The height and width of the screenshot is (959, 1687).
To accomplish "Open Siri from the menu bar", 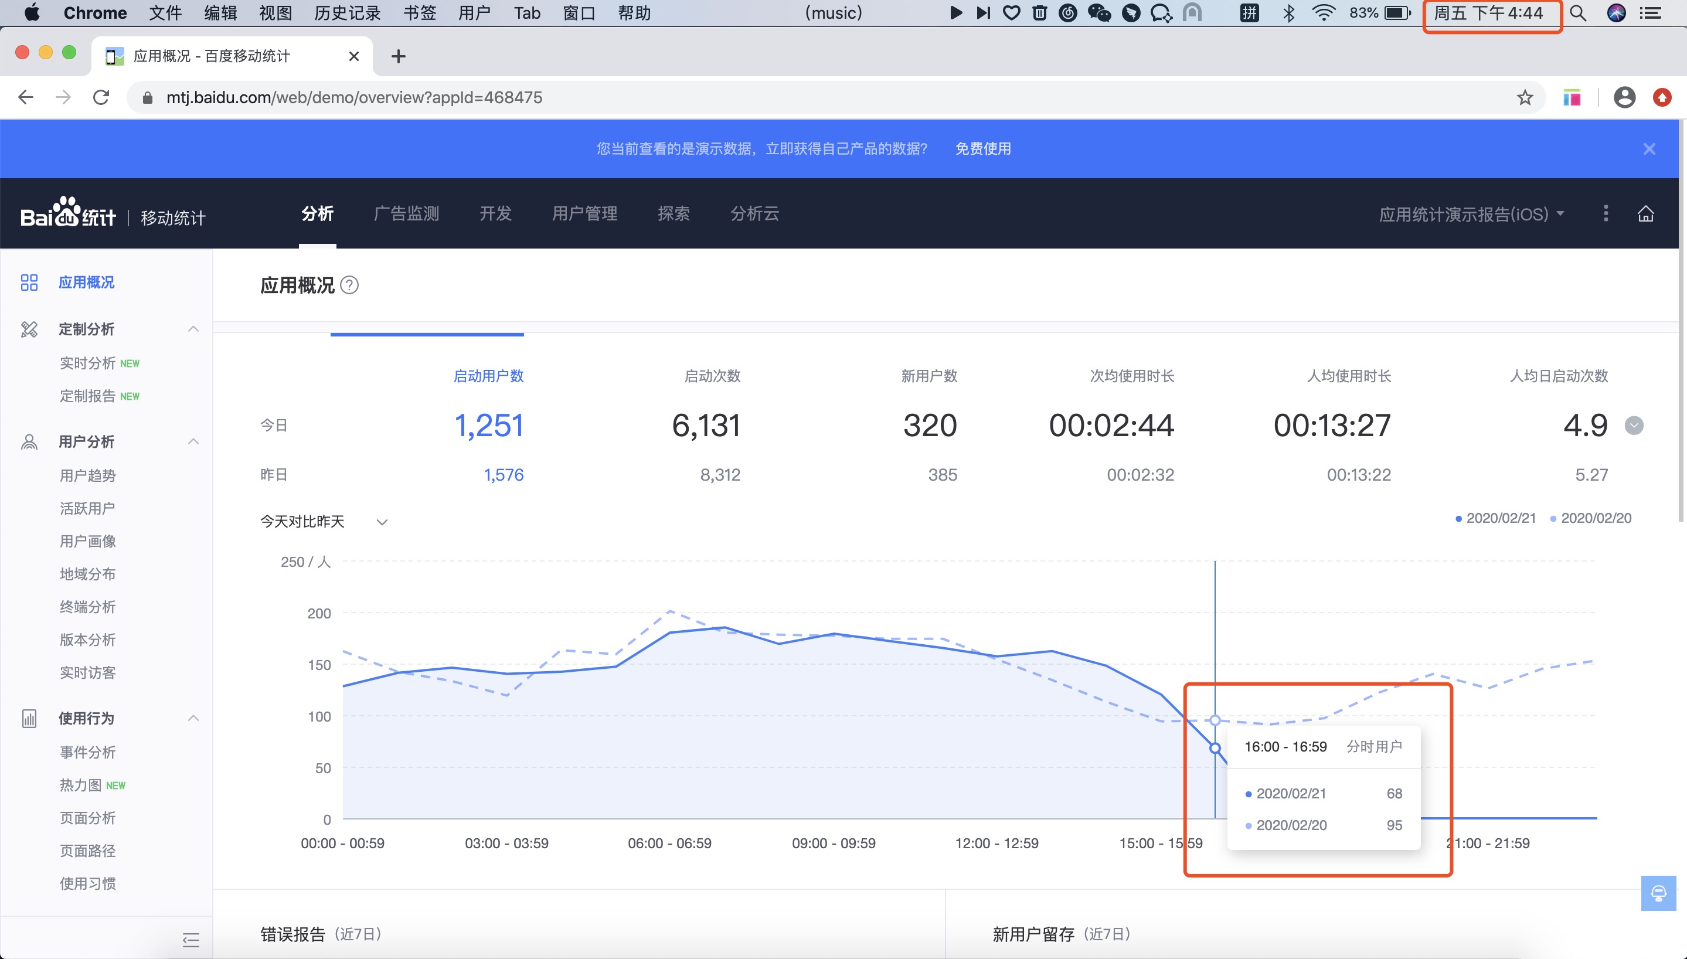I will 1616,12.
